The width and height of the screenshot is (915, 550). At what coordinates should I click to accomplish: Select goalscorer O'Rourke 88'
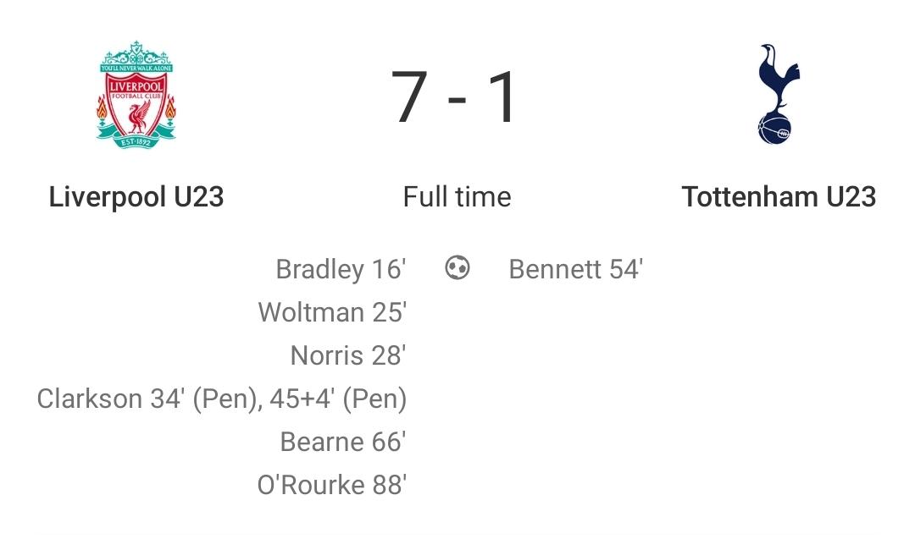point(331,485)
